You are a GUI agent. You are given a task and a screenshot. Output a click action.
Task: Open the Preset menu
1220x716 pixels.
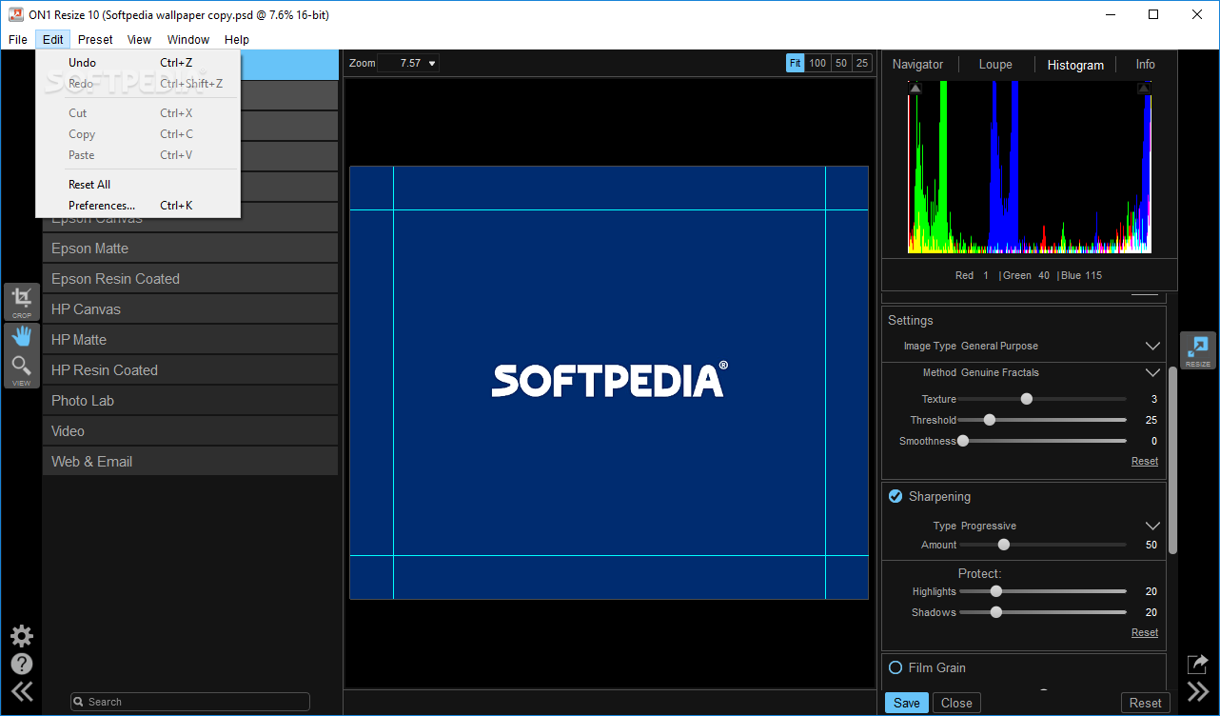(x=95, y=39)
